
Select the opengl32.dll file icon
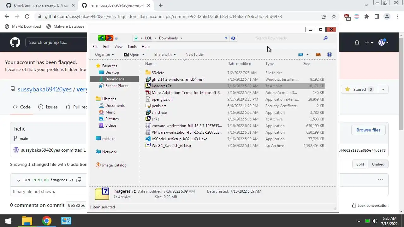(x=148, y=99)
